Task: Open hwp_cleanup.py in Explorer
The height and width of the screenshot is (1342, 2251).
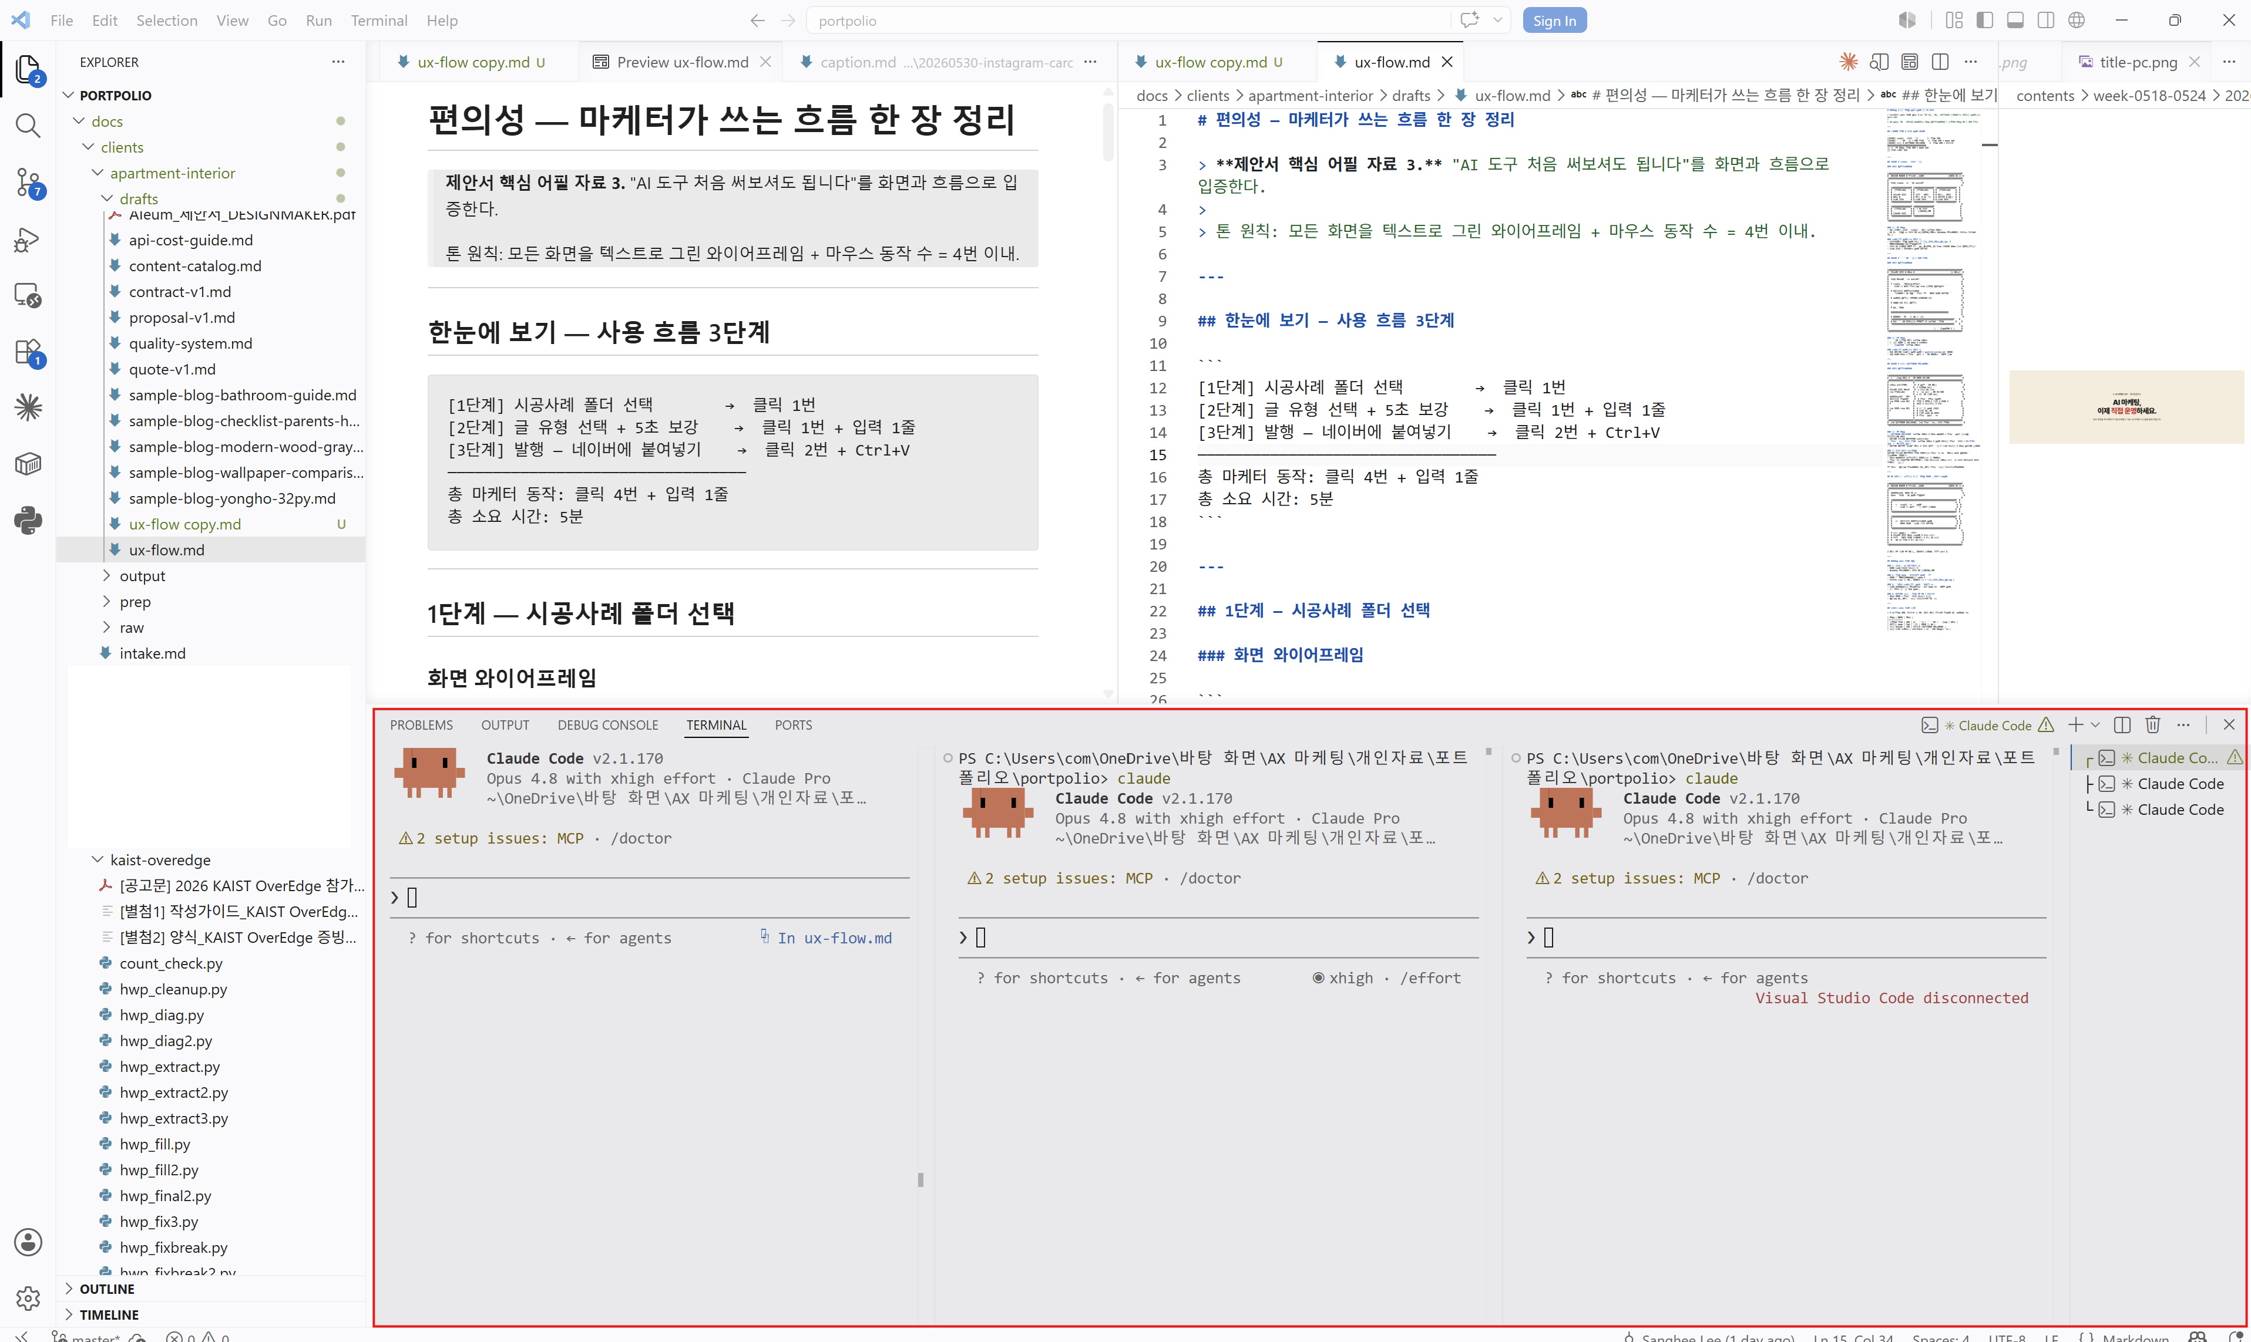Action: point(173,989)
